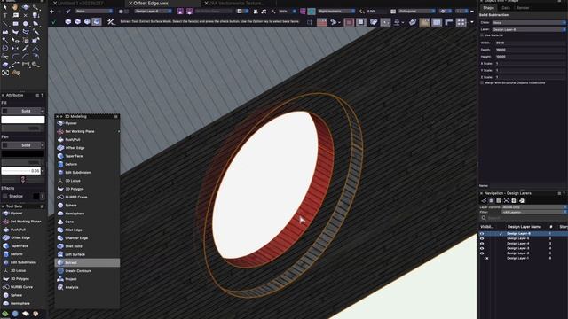Click the black Pen color swatch

coord(23,153)
